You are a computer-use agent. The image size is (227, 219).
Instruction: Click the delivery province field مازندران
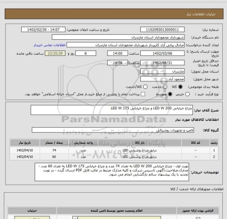tap(162, 72)
